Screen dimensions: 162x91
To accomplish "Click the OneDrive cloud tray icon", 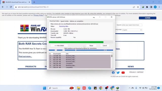I will pyautogui.click(x=133, y=88).
